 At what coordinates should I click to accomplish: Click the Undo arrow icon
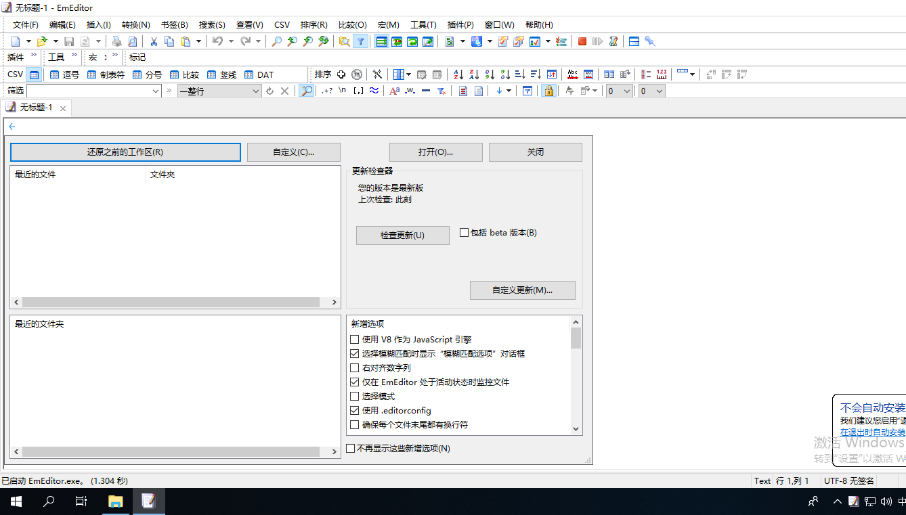click(x=217, y=41)
